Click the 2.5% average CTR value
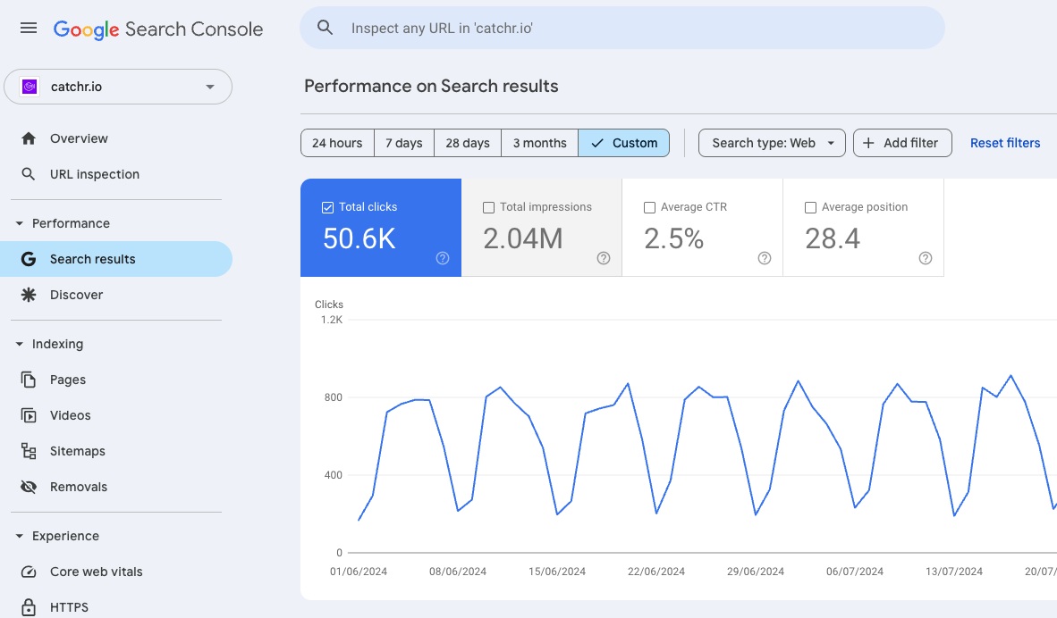Screen dimensions: 1057x618 coord(673,238)
